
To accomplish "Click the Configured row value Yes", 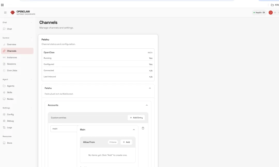I will pos(151,64).
